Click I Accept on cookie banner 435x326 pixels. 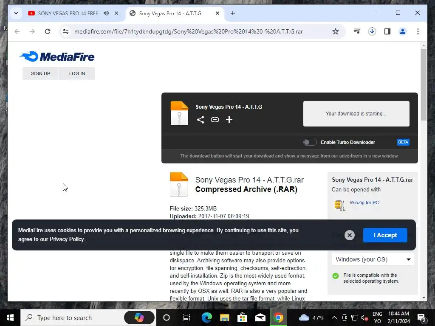tap(385, 235)
